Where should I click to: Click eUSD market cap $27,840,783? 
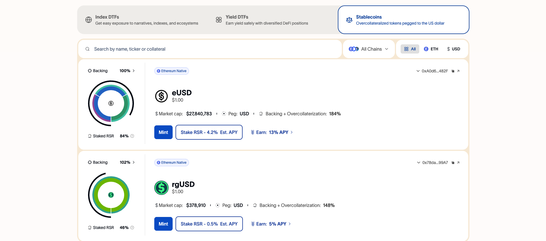pos(199,114)
